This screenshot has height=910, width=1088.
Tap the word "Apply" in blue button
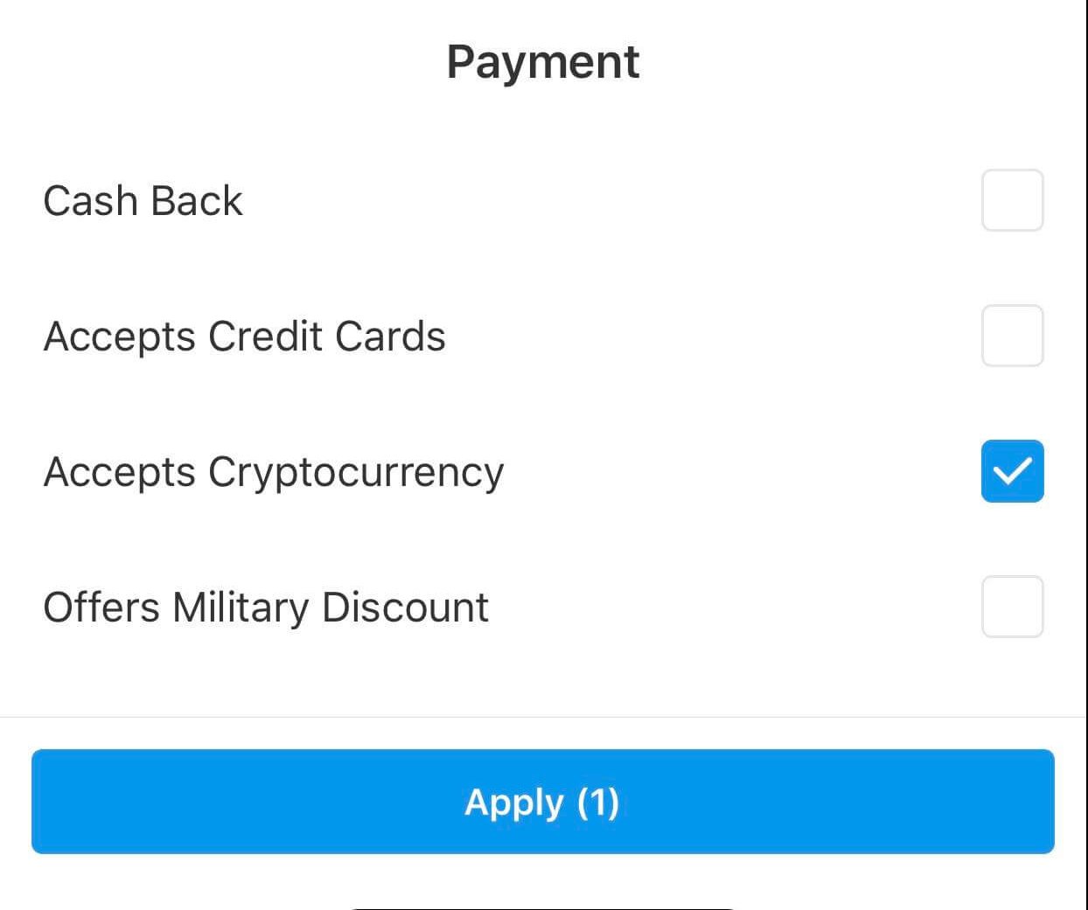point(513,802)
